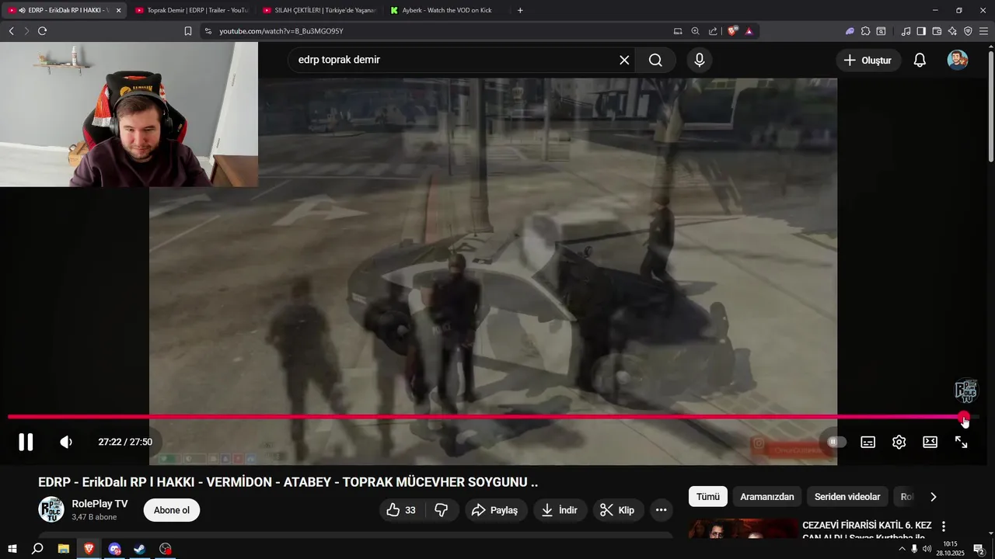Close the active EDRP ErikDalı browser tab

tap(118, 10)
